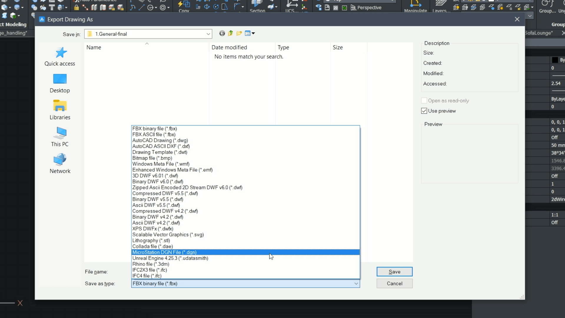Open the Save in folder dropdown

[x=208, y=34]
